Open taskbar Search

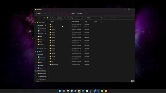click(64, 91)
